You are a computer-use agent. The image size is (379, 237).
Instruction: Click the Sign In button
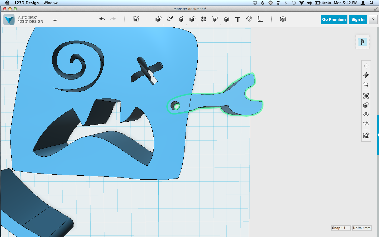pyautogui.click(x=358, y=19)
